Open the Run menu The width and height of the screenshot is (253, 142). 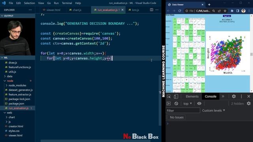click(56, 3)
